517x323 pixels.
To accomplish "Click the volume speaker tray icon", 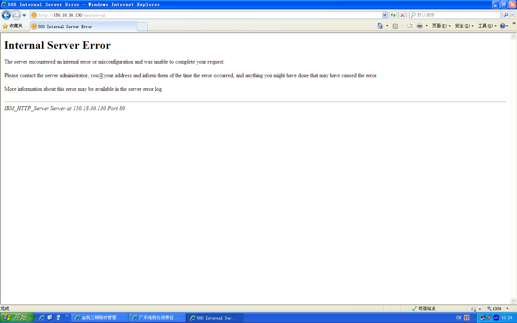I will pyautogui.click(x=489, y=318).
